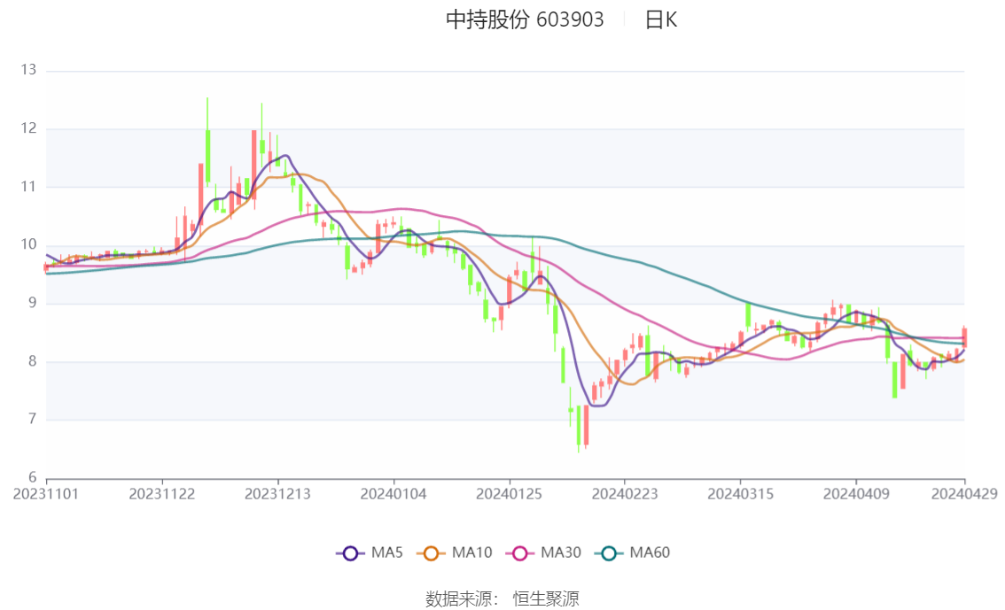
Task: Click the x-axis date 20240223
Action: coord(625,494)
